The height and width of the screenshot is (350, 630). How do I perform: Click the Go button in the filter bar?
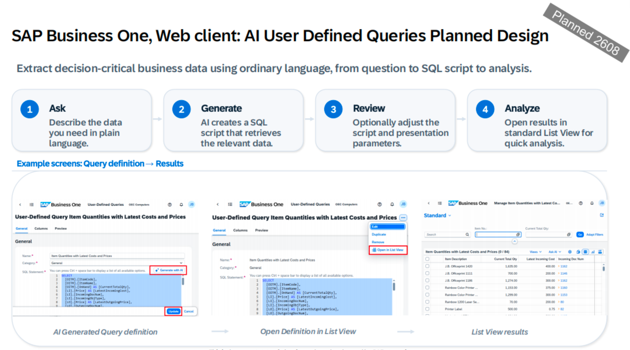580,234
